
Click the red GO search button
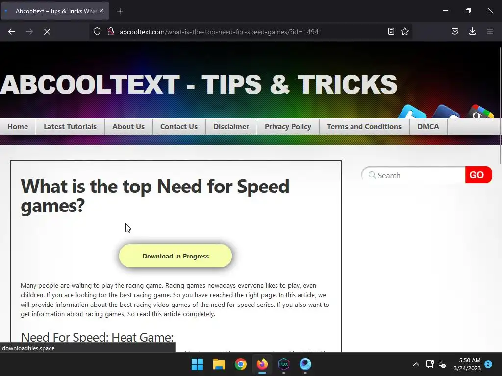tap(478, 175)
